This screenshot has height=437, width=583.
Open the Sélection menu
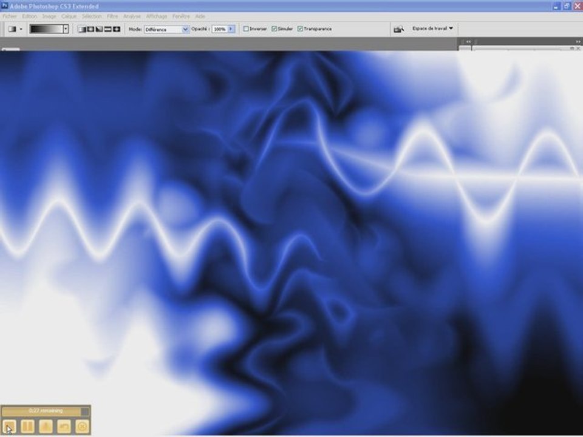(92, 16)
